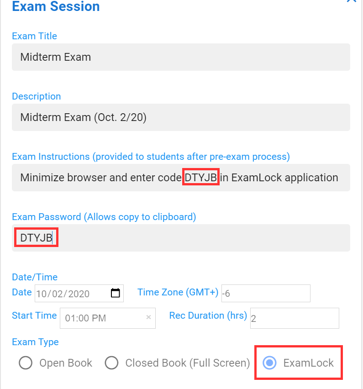Click the Exam Password label

point(104,217)
